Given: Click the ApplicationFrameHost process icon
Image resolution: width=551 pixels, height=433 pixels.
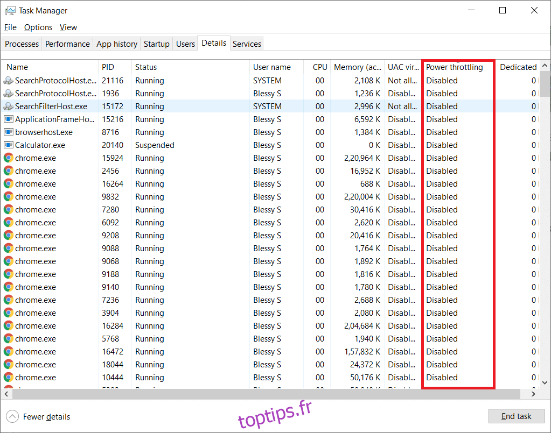Looking at the screenshot, I should click(x=9, y=119).
